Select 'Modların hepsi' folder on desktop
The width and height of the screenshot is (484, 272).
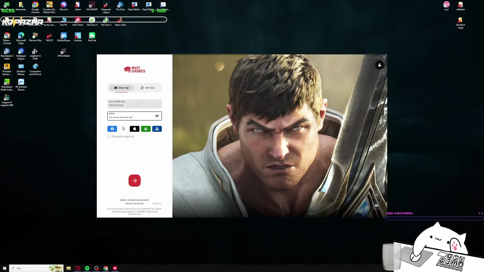461,23
